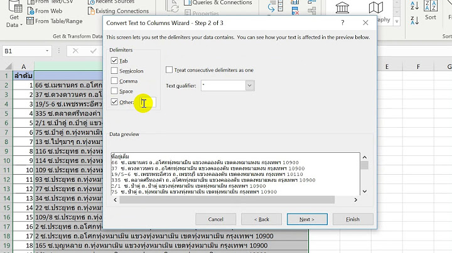
Task: Select the Stocks data type icon
Action: (343, 8)
